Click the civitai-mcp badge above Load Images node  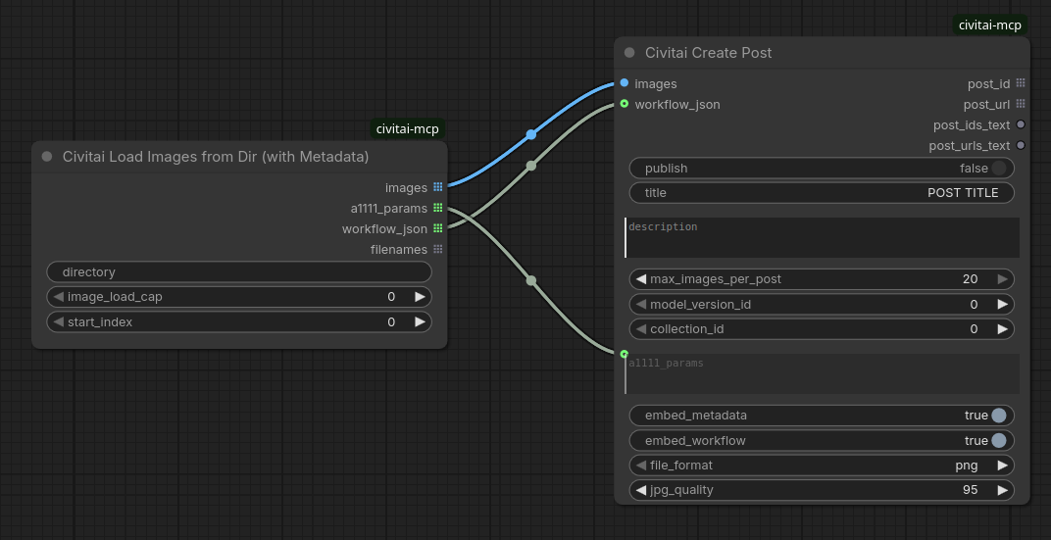click(408, 129)
